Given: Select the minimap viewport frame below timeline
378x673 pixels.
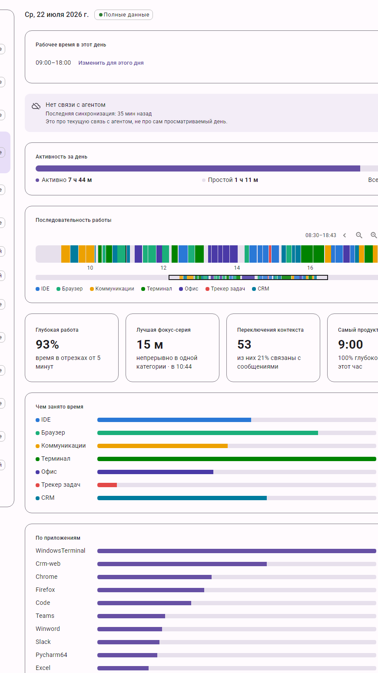Looking at the screenshot, I should coord(248,277).
